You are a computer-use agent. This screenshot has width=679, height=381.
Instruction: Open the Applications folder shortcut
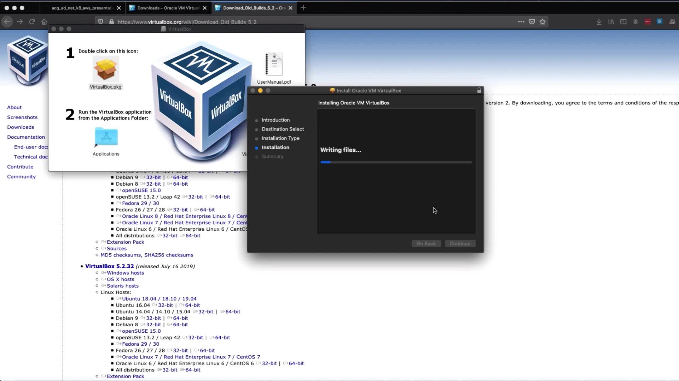tap(106, 137)
